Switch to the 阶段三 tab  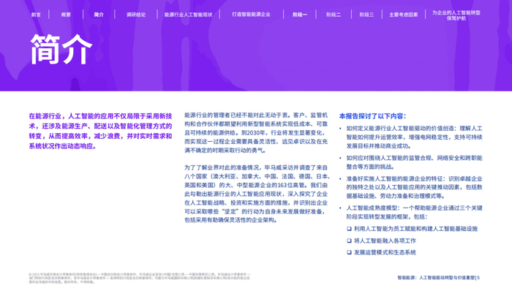[366, 15]
